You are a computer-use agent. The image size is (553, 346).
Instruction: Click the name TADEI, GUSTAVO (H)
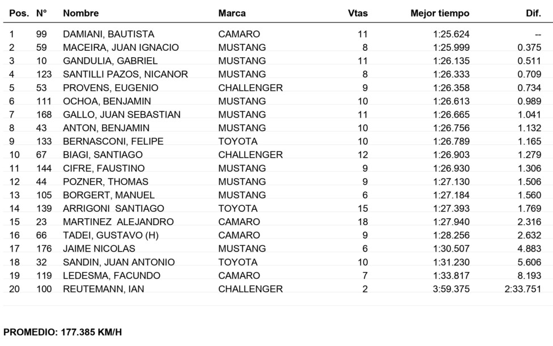(110, 235)
